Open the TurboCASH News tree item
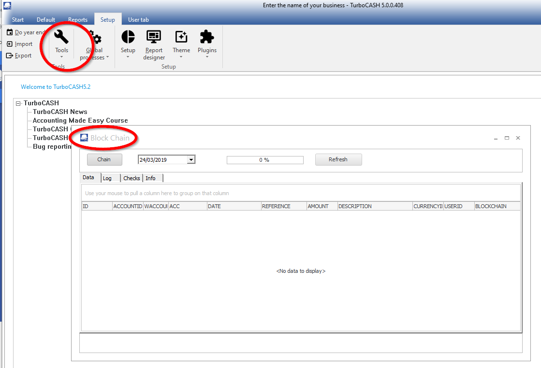 60,112
